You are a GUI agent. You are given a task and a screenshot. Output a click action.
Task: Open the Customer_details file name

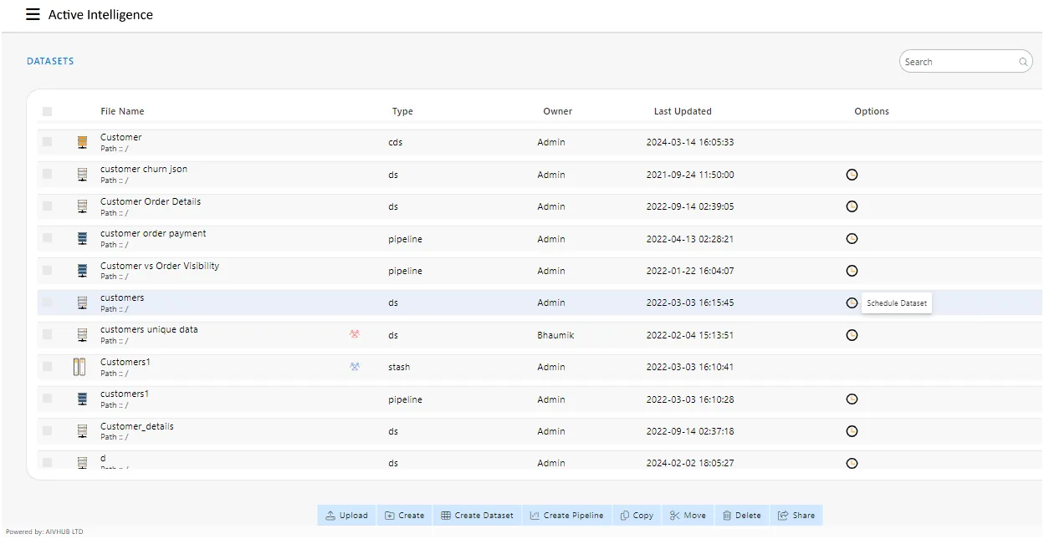[x=137, y=426]
